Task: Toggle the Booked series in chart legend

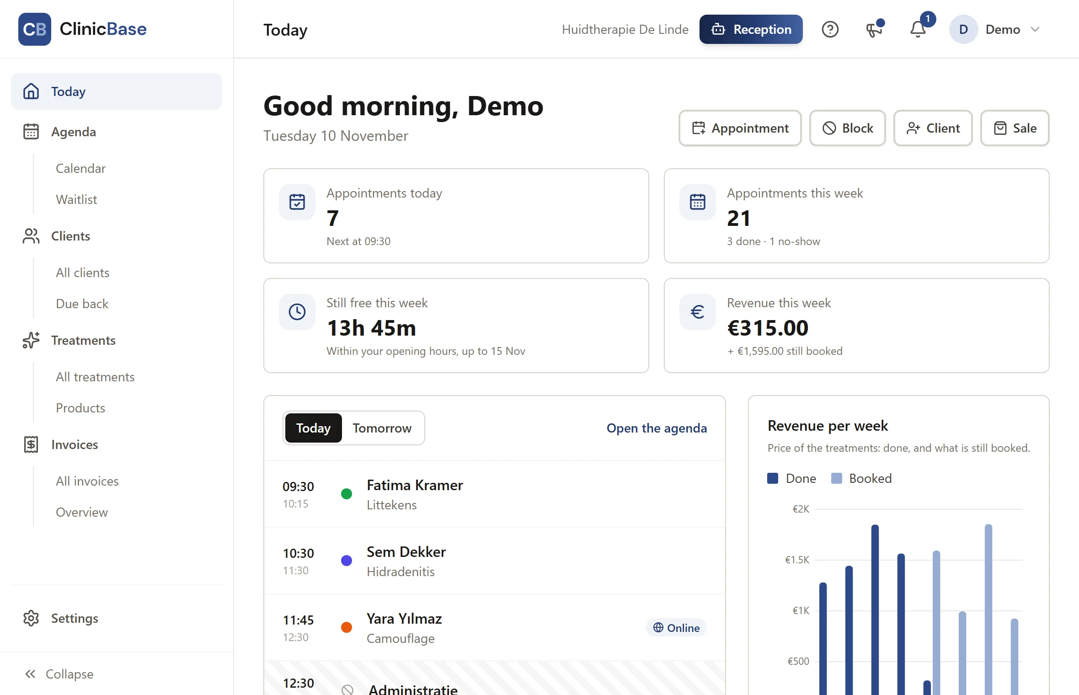Action: click(861, 478)
